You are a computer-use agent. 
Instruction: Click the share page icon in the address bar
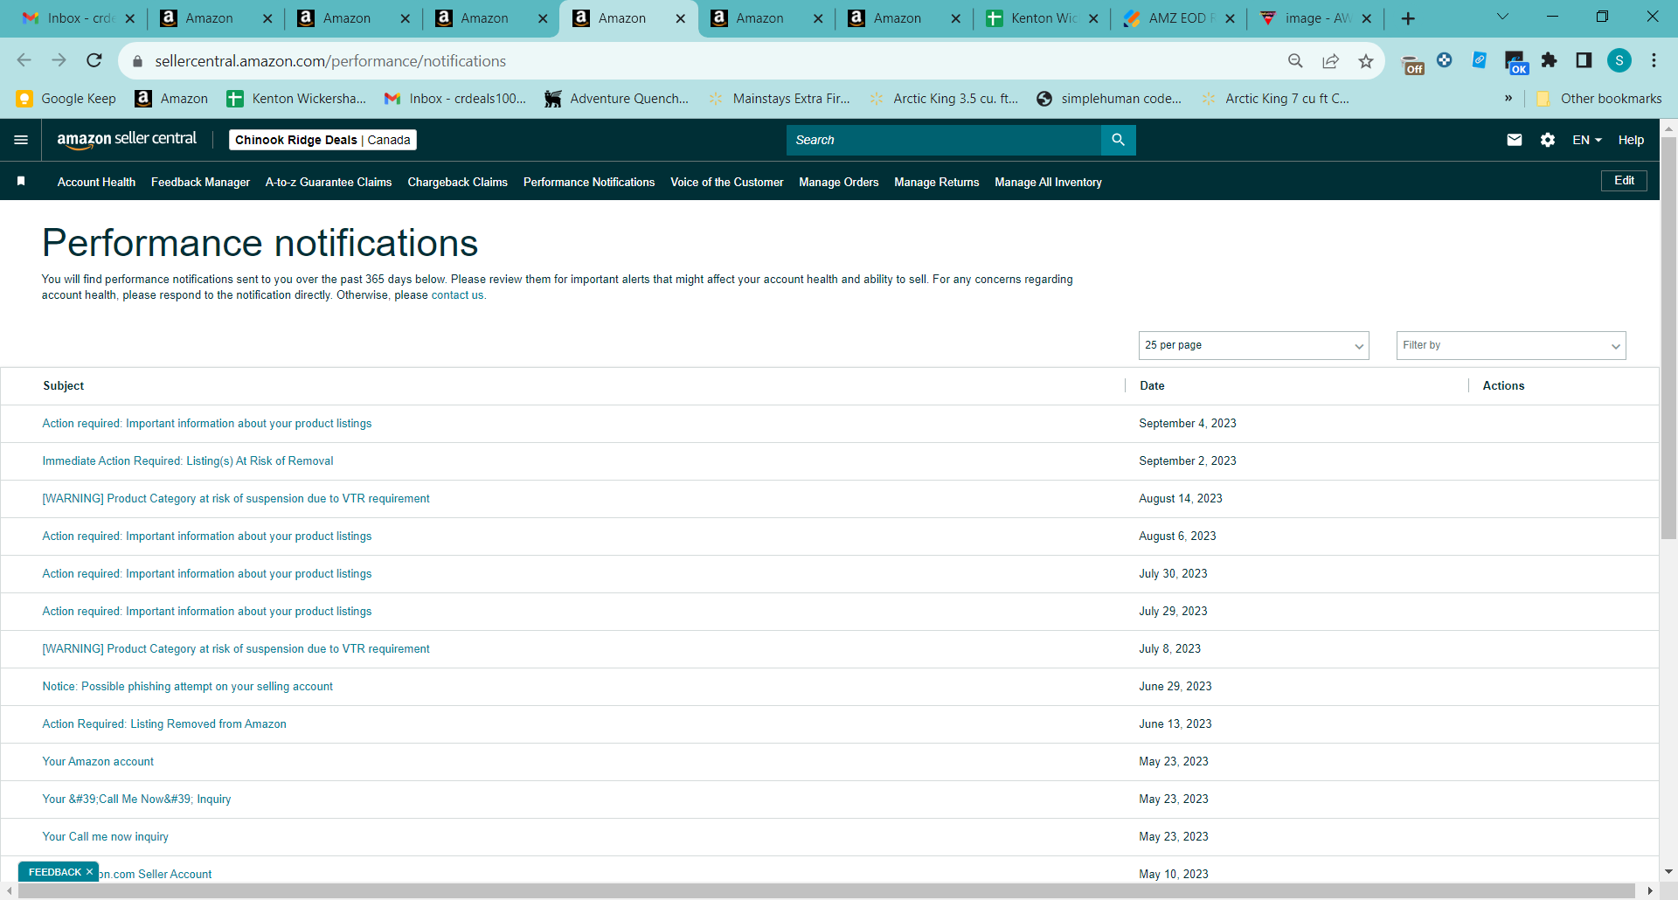(x=1330, y=60)
